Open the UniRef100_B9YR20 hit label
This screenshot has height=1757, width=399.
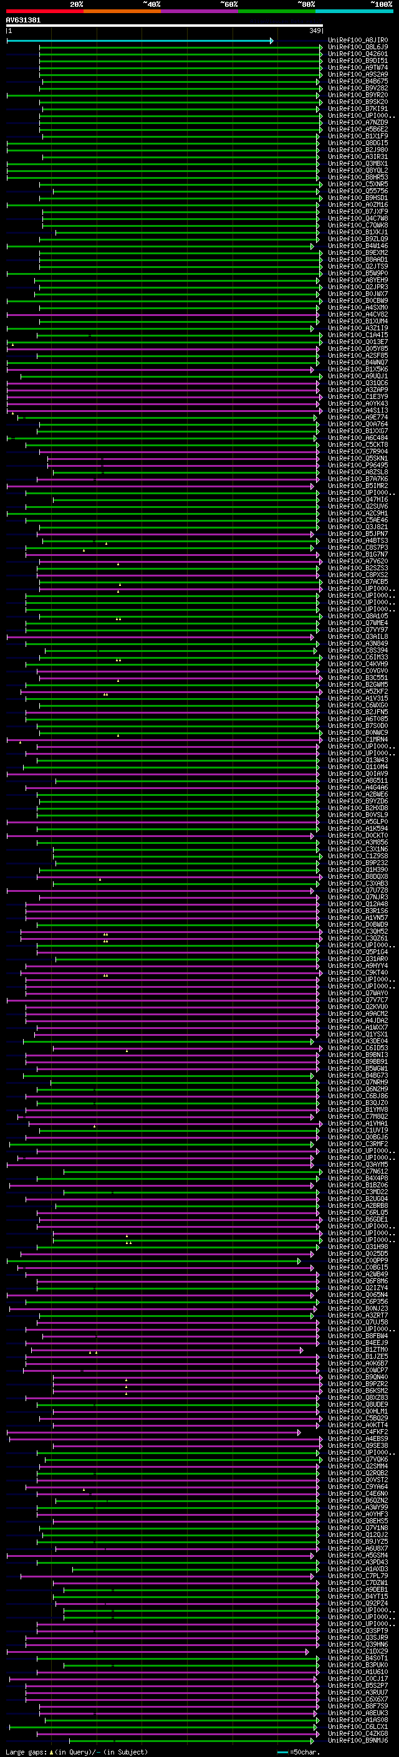[x=357, y=95]
